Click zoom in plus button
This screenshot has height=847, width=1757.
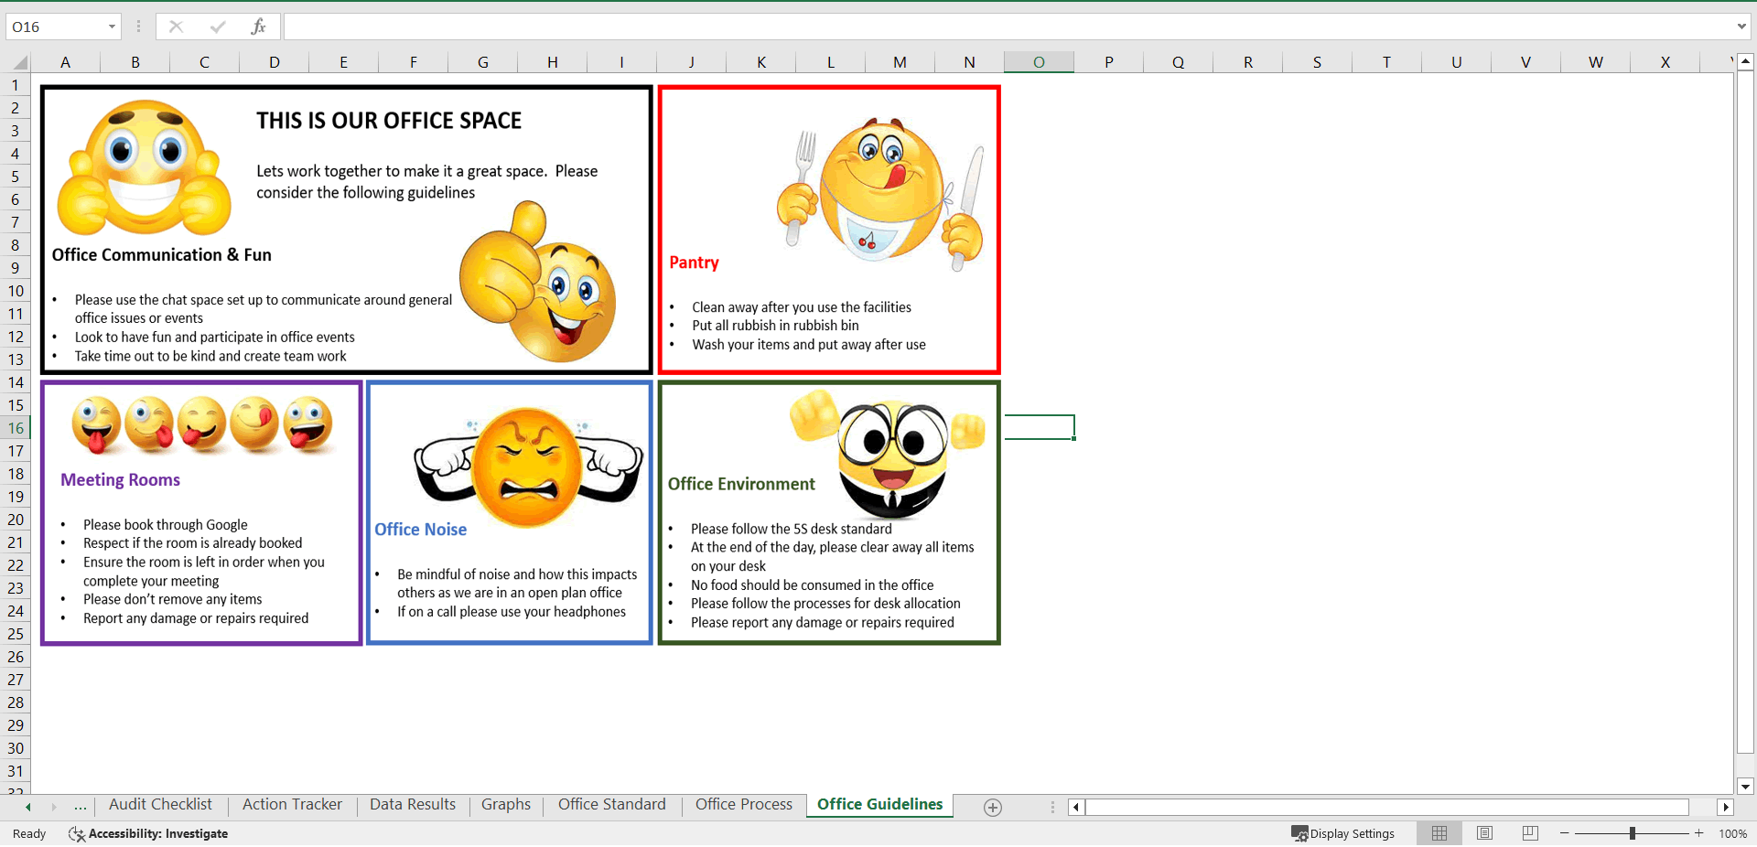1698,833
